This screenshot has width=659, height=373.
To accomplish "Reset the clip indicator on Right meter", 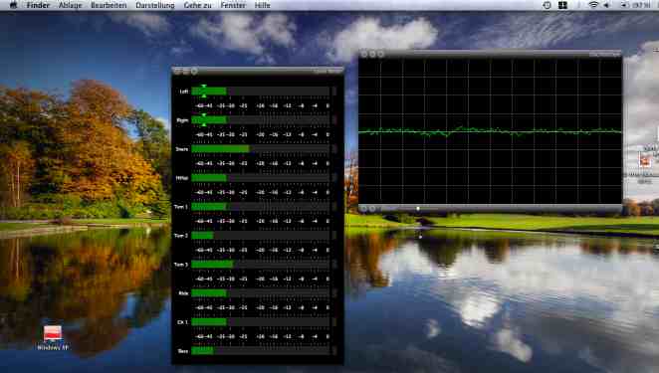I will tap(334, 120).
